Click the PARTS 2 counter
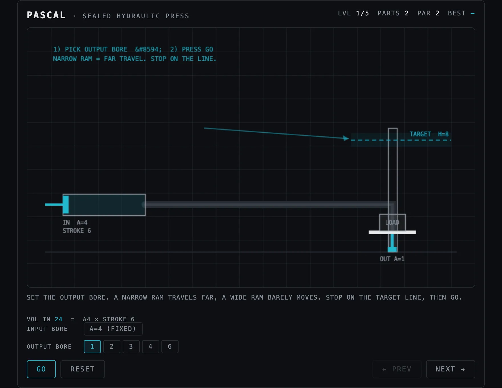 point(393,13)
